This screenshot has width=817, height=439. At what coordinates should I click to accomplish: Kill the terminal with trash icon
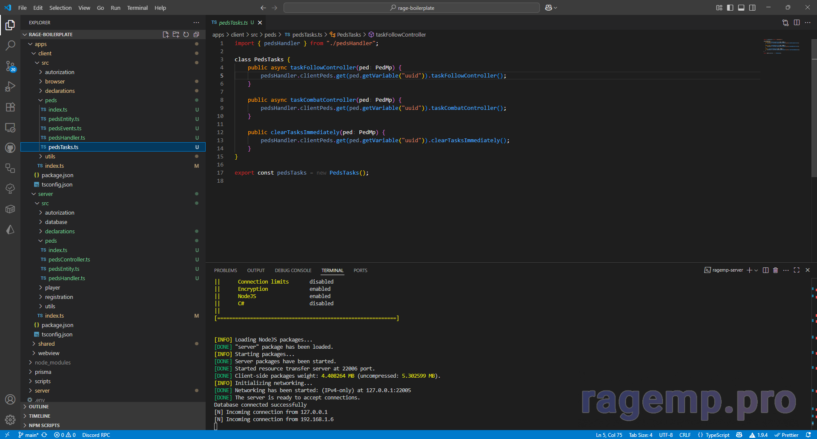point(776,270)
